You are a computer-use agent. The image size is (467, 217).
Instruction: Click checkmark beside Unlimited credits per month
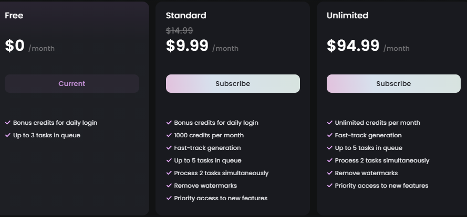pyautogui.click(x=330, y=123)
